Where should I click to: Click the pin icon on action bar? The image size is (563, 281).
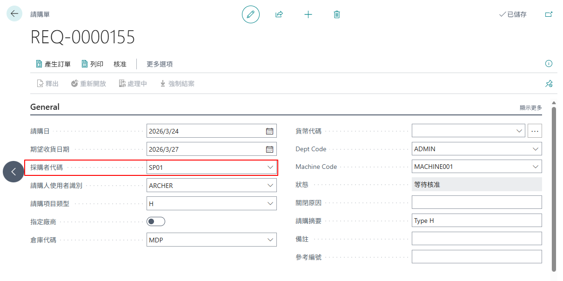pos(549,84)
